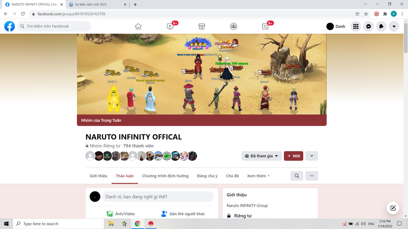Open the Chrome profile avatar D
The image size is (408, 229).
click(x=394, y=14)
